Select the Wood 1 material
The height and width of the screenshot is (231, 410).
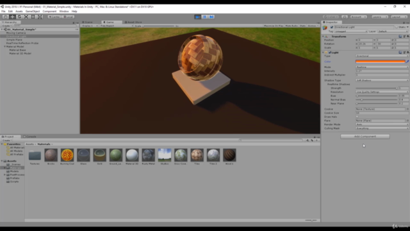(229, 155)
